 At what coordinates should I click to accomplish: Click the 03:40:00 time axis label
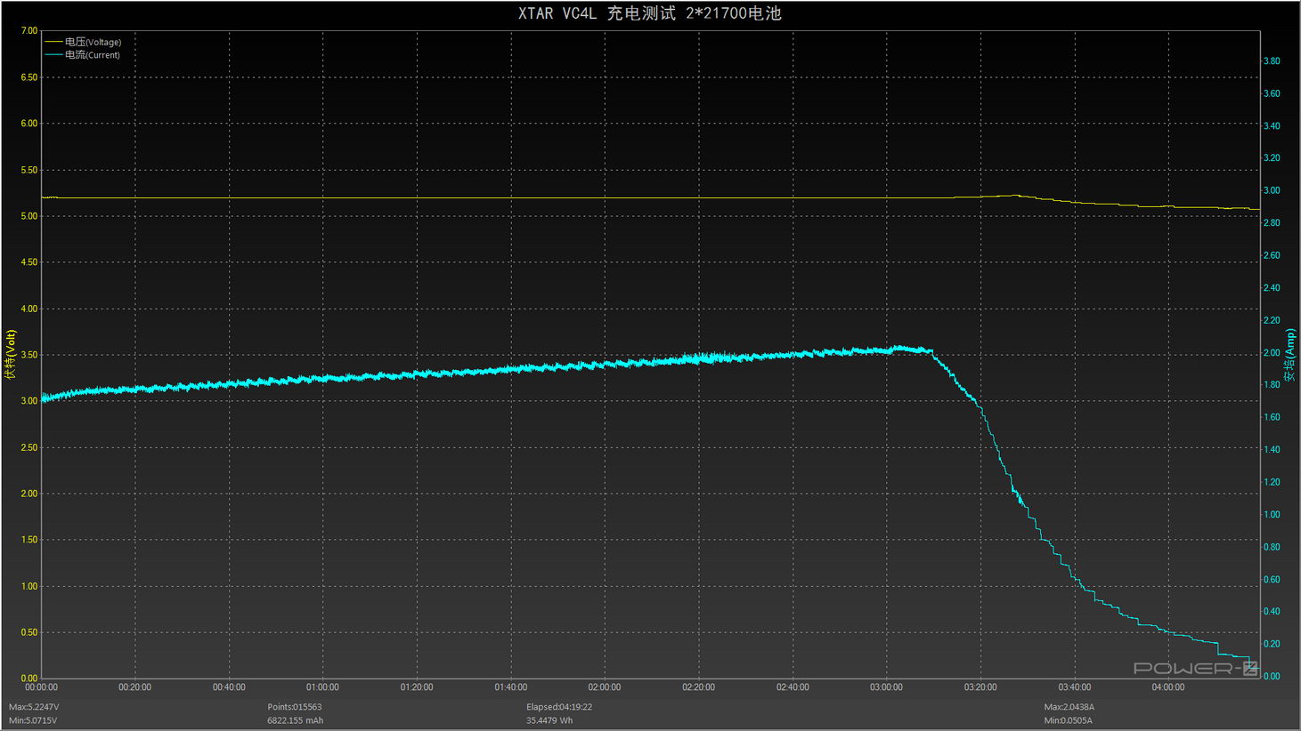click(1074, 687)
